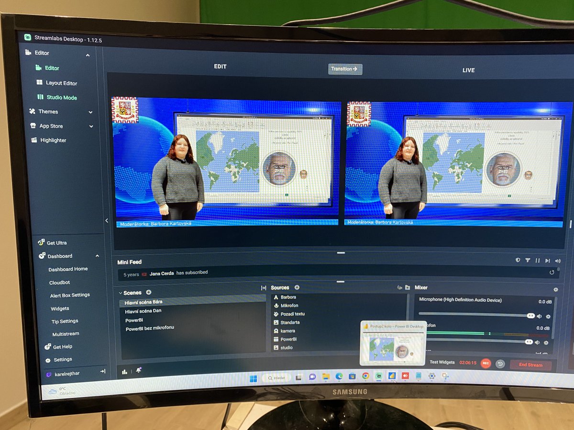Image resolution: width=574 pixels, height=430 pixels.
Task: Click End Stream
Action: coord(530,365)
